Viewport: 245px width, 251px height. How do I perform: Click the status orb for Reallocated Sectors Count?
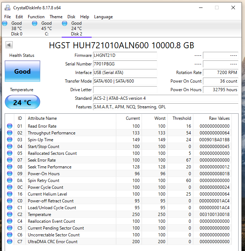pyautogui.click(x=10, y=153)
